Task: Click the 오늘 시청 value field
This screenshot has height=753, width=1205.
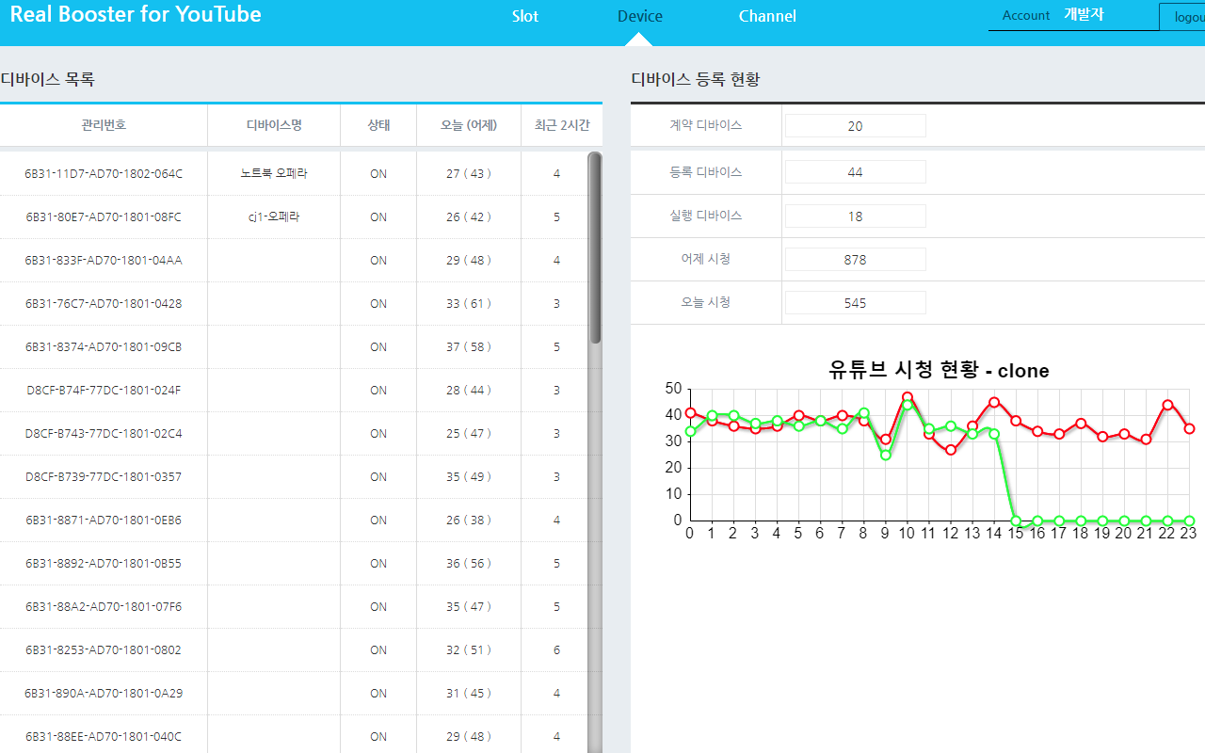Action: pyautogui.click(x=856, y=303)
